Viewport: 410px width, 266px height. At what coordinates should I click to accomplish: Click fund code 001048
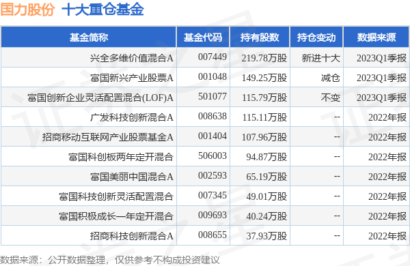(213, 77)
